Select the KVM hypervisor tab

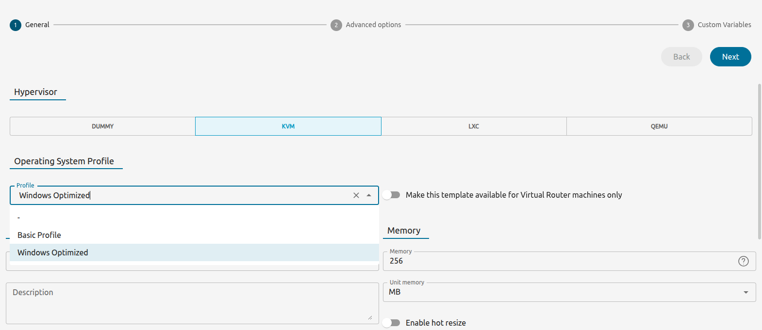[x=288, y=126]
